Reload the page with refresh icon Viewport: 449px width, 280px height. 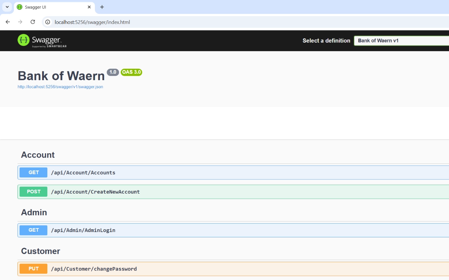click(x=33, y=22)
